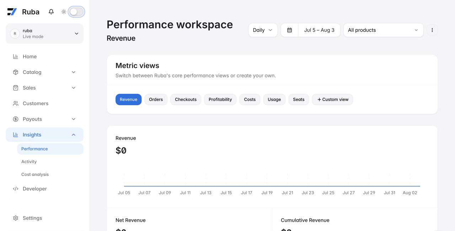Click the Jul 19 chart axis label

tap(267, 193)
